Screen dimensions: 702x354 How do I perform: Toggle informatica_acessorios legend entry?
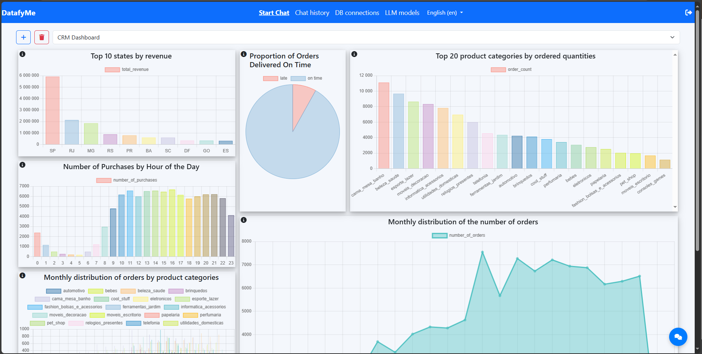click(x=195, y=307)
